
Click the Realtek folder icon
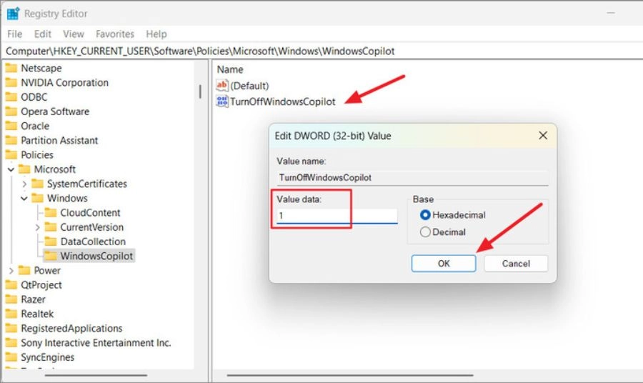[x=11, y=314]
